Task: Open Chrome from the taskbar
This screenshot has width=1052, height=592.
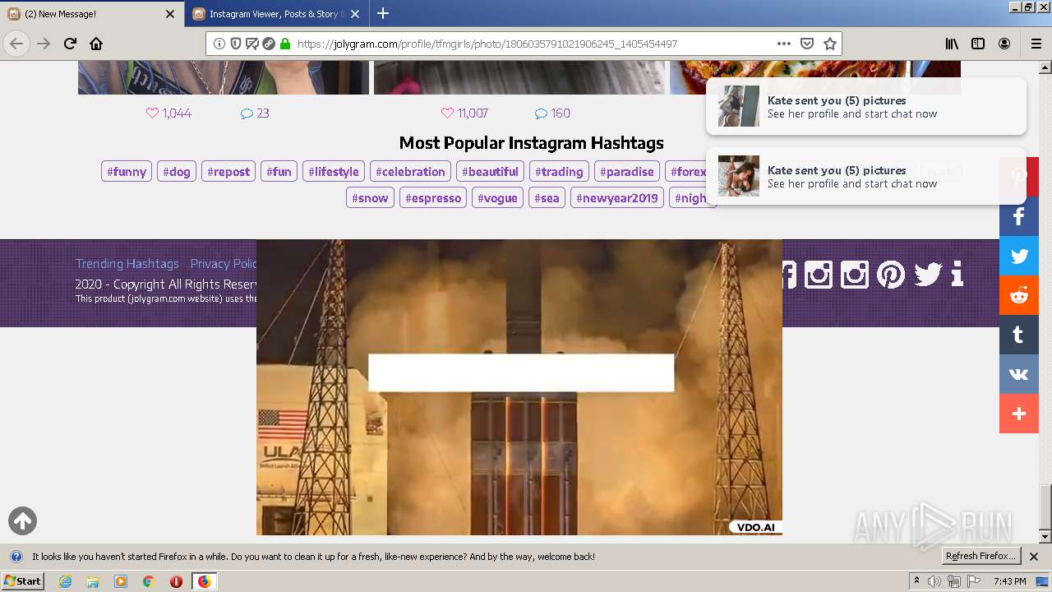Action: pos(148,581)
